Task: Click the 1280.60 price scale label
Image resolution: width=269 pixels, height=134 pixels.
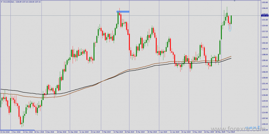Action: click(265, 60)
